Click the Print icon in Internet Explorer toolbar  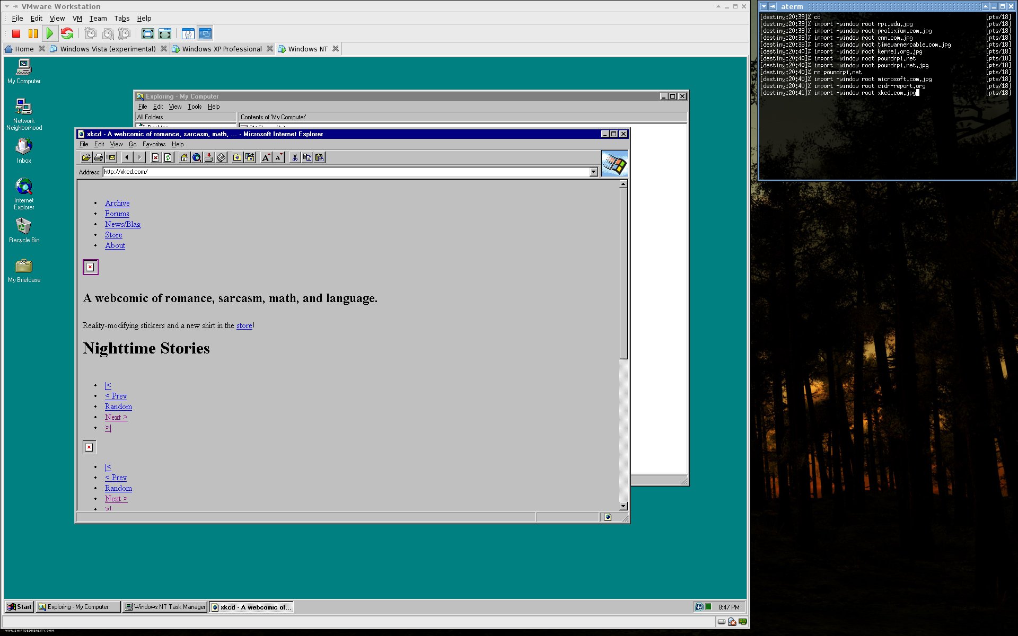point(99,157)
